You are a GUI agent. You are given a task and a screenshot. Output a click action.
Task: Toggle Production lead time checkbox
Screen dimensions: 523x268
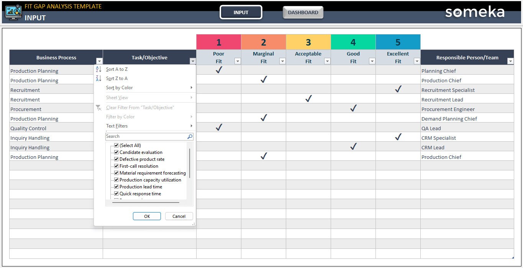(x=116, y=187)
